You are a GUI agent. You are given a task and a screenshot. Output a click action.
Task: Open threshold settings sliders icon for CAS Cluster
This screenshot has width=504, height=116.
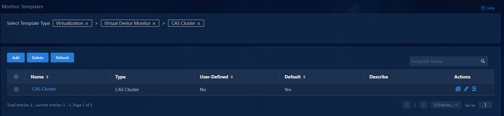click(x=474, y=89)
